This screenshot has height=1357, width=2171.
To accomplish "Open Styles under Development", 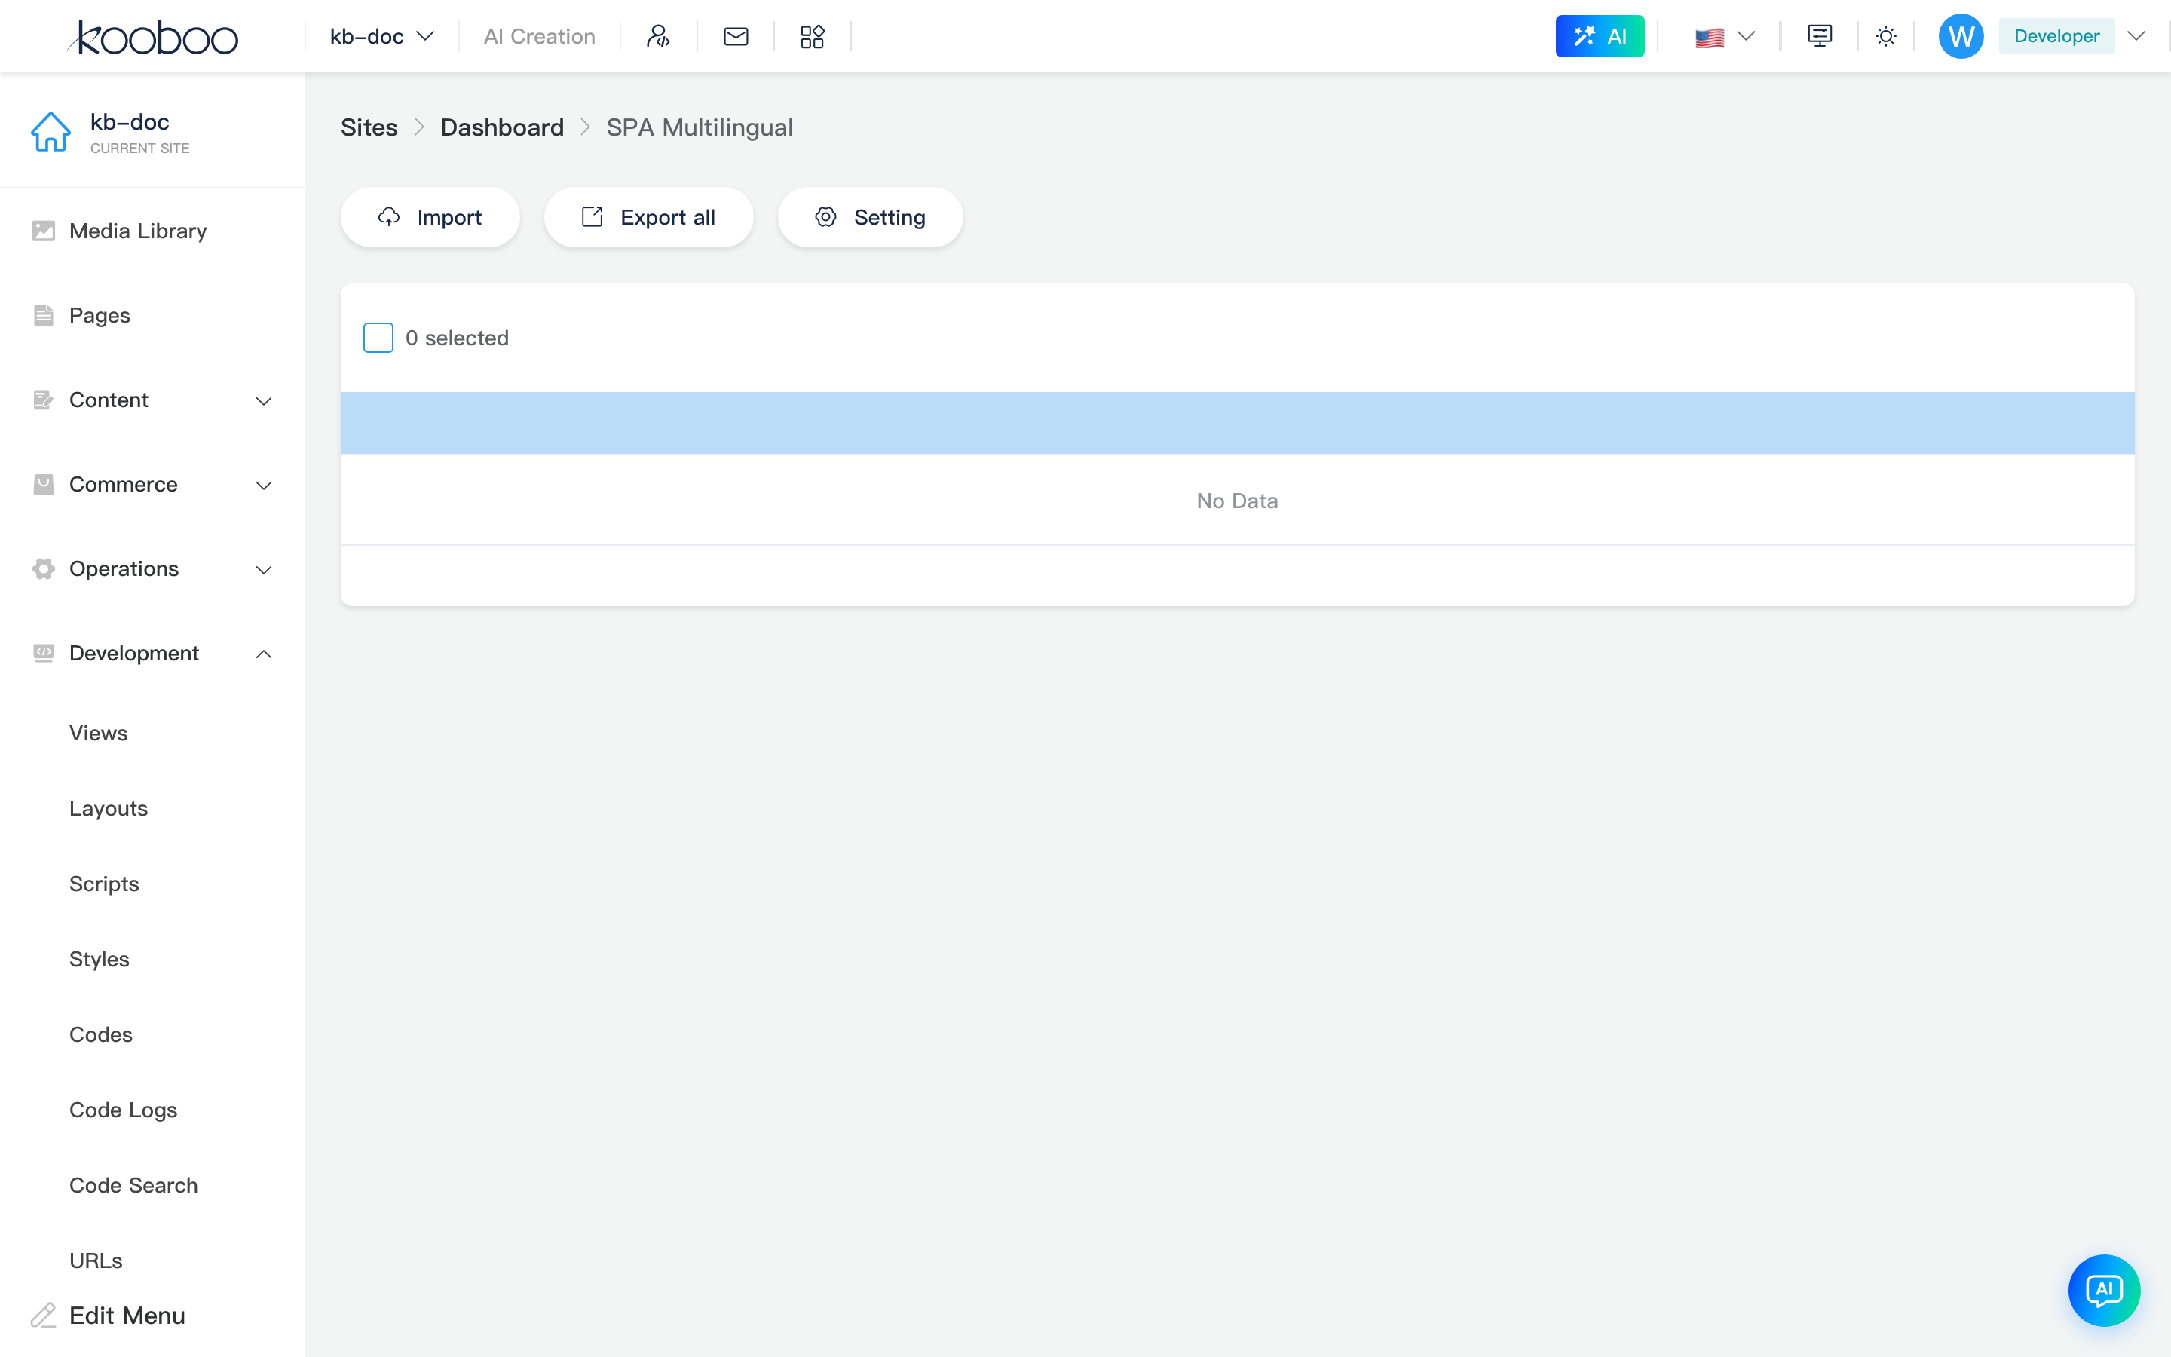I will click(99, 960).
